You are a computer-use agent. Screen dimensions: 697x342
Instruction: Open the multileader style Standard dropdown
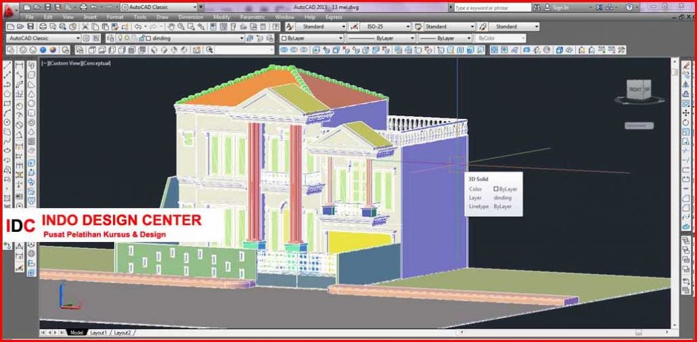click(x=536, y=27)
